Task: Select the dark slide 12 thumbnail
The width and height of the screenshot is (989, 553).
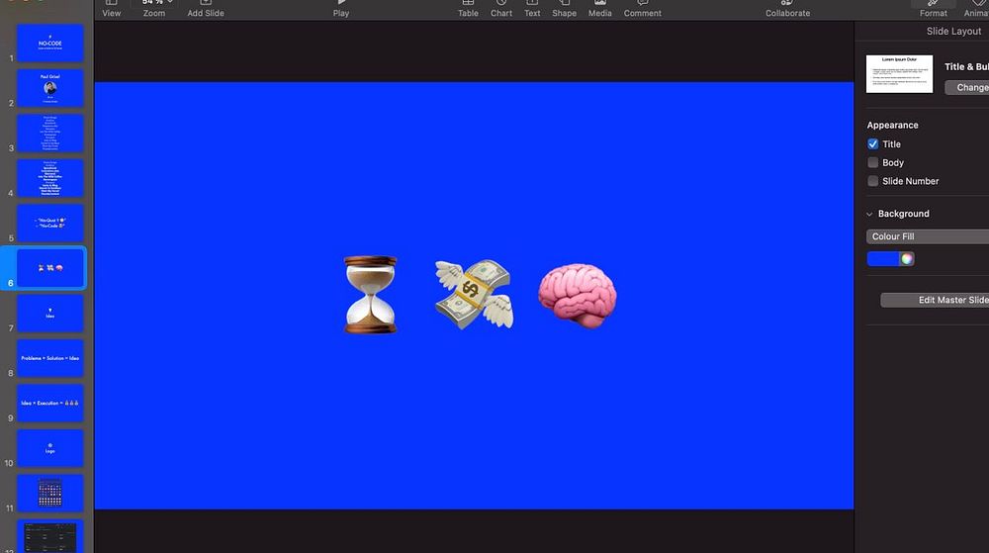Action: pyautogui.click(x=49, y=536)
